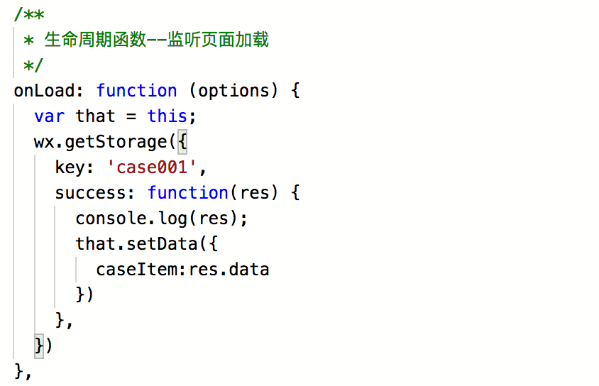The height and width of the screenshot is (386, 599).
Task: Click the 'case001' string literal
Action: tap(156, 167)
